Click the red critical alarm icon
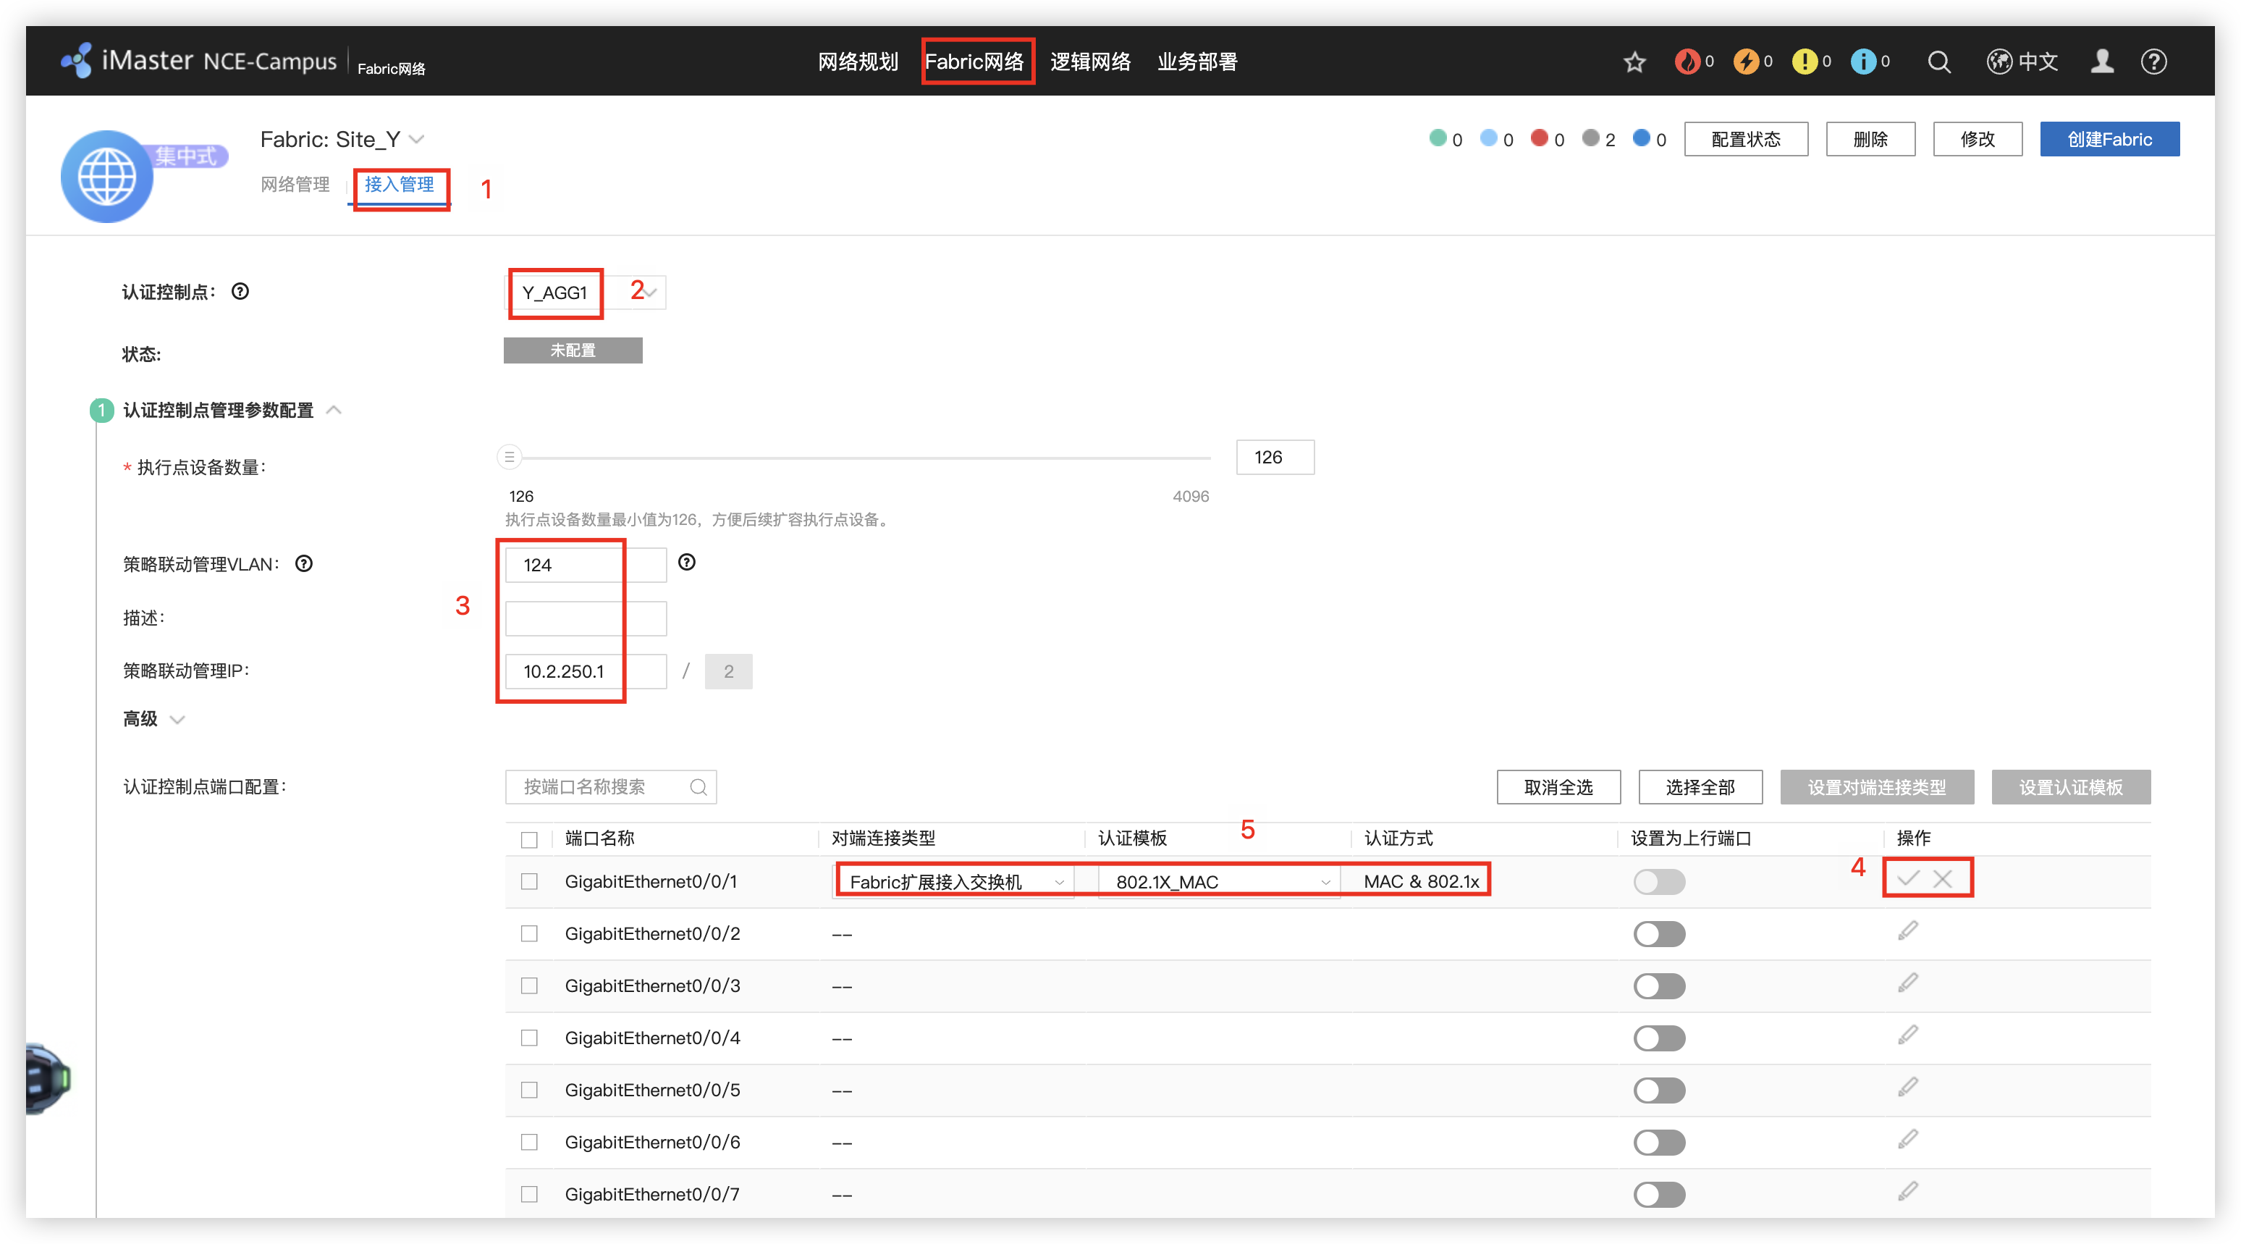 (1687, 62)
